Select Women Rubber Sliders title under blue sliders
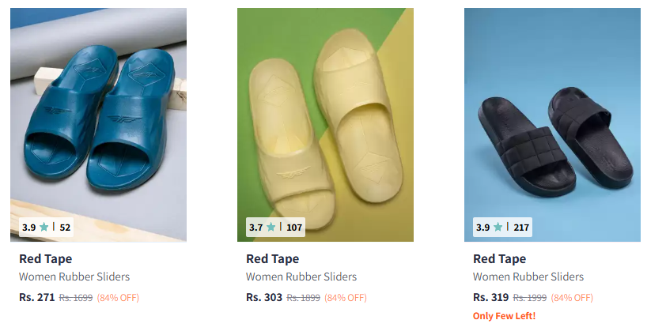 [74, 277]
